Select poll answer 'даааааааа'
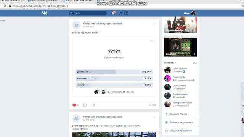 pos(114,72)
